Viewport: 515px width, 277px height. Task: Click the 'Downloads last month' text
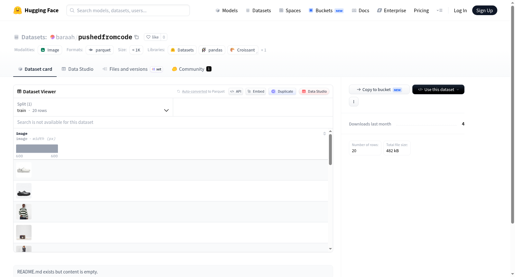(370, 124)
